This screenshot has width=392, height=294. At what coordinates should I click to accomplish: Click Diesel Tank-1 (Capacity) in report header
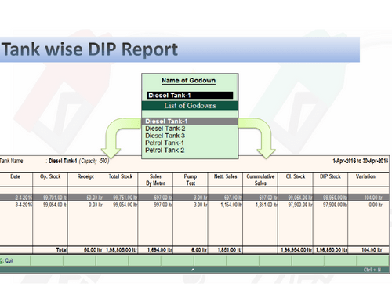click(x=79, y=161)
